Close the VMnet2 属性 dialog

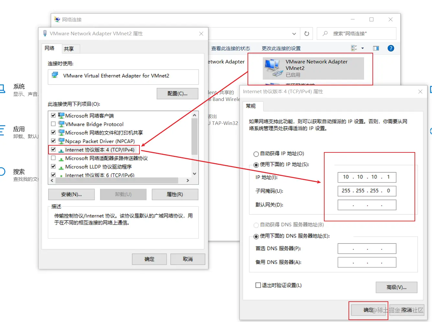201,34
